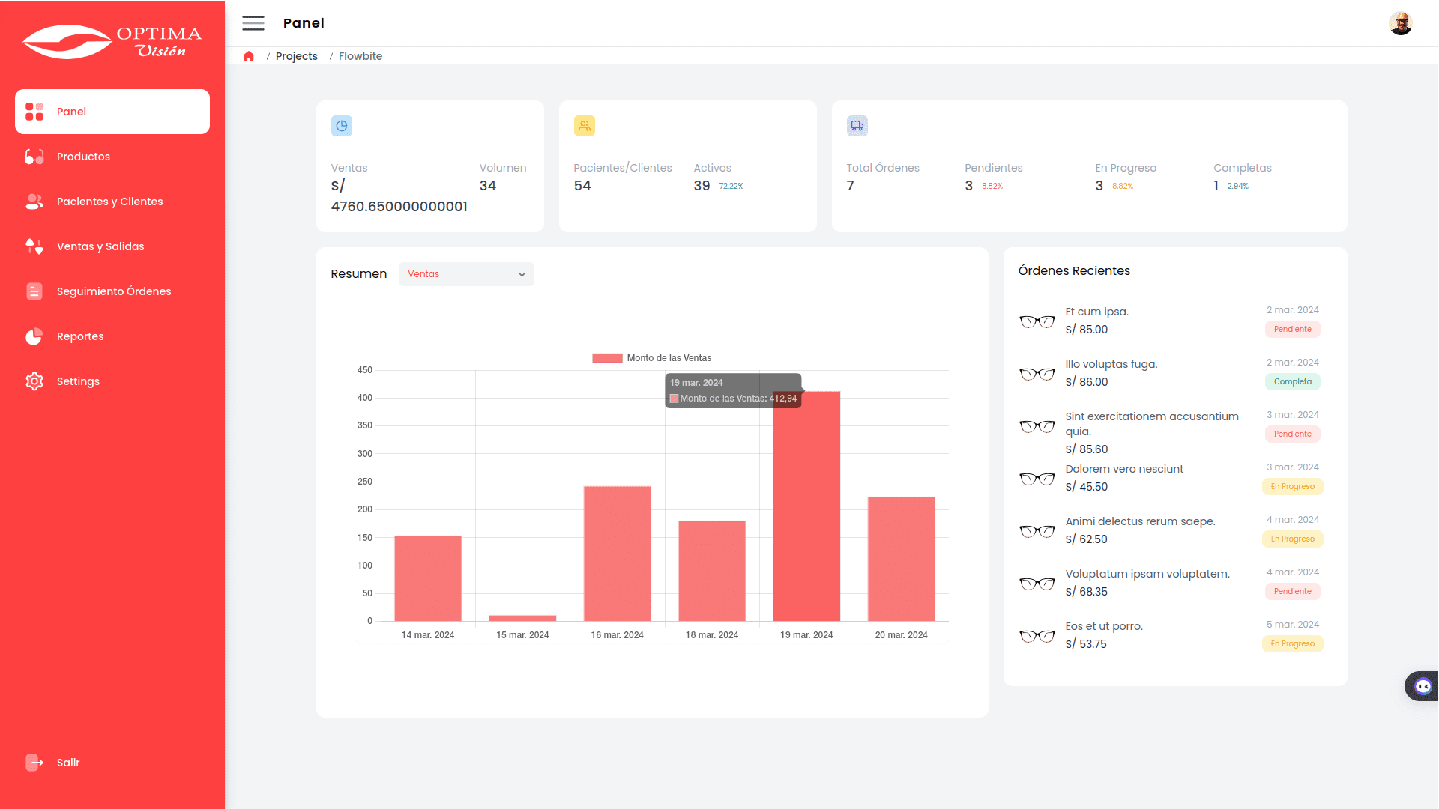Click the home breadcrumb icon
Image resolution: width=1439 pixels, height=809 pixels.
[249, 56]
